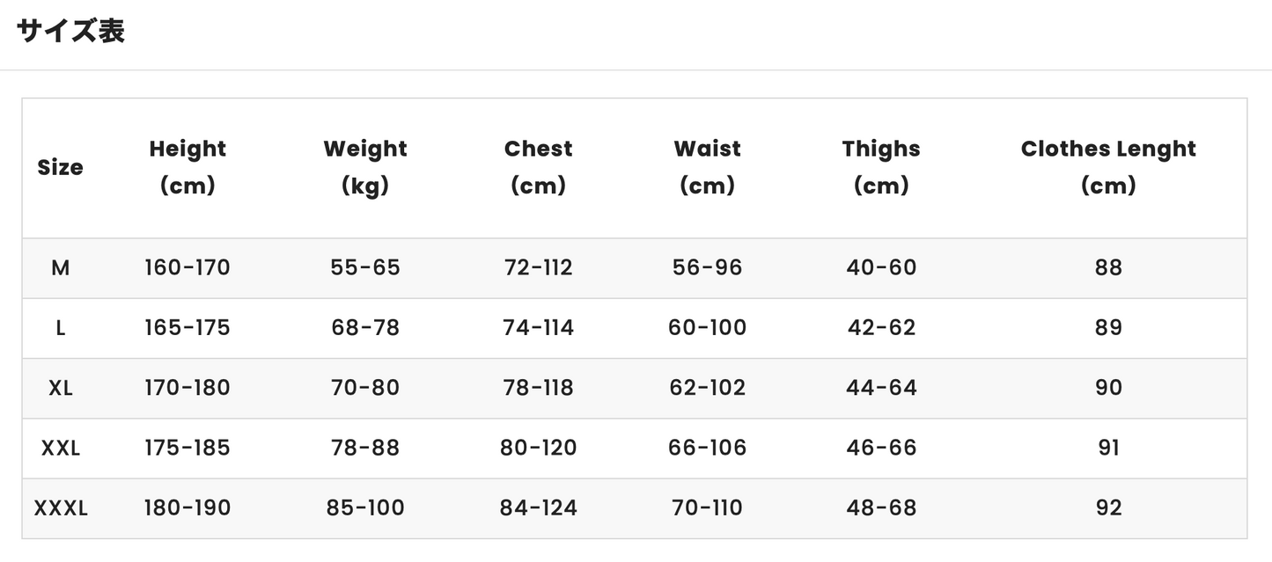
Task: Click the Thighs (cm) column header
Action: (x=881, y=167)
